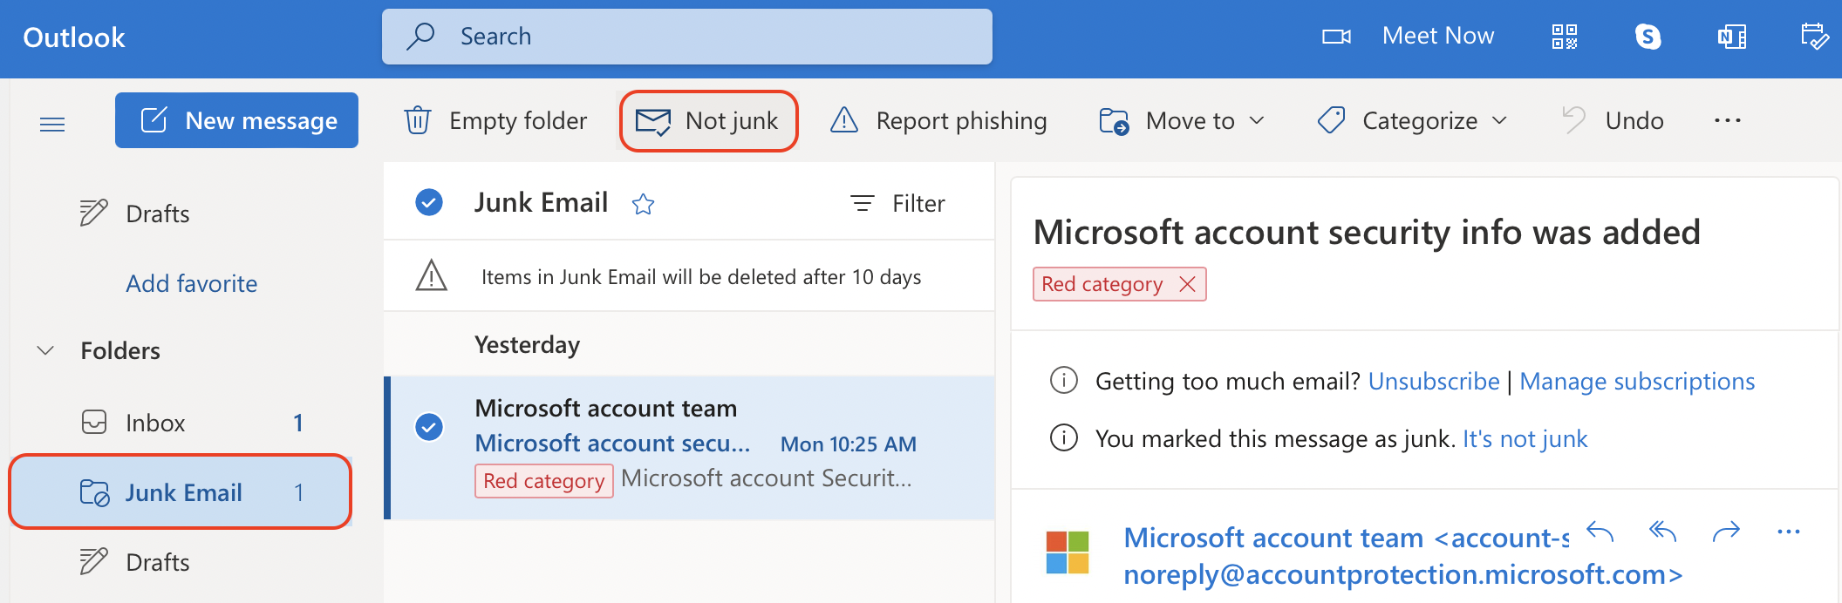Image resolution: width=1842 pixels, height=603 pixels.
Task: Click the It's not junk link
Action: [x=1525, y=438]
